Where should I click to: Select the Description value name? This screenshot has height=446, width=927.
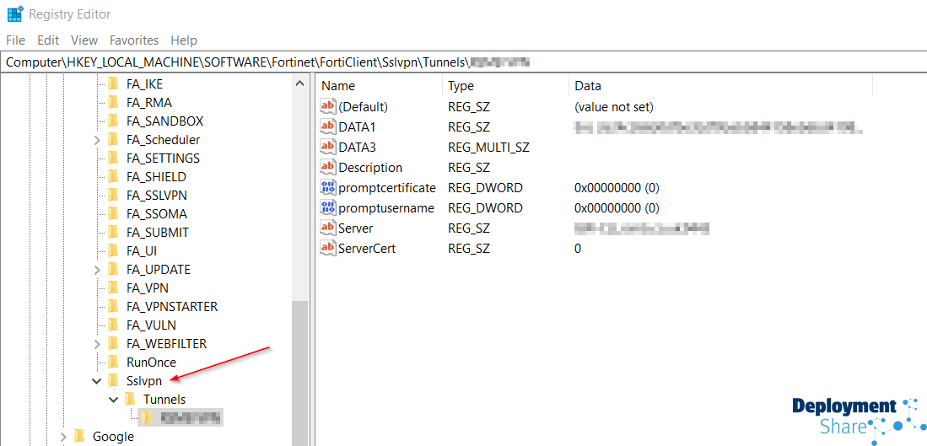pos(370,168)
